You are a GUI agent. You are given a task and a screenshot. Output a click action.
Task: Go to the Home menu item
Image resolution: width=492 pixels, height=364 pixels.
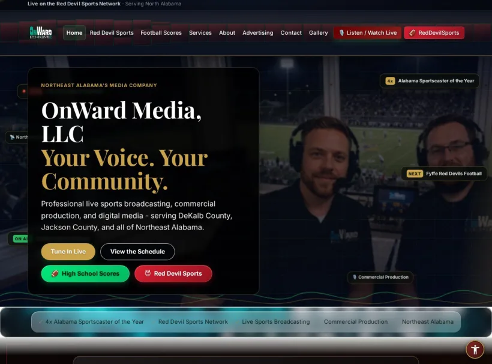(74, 32)
